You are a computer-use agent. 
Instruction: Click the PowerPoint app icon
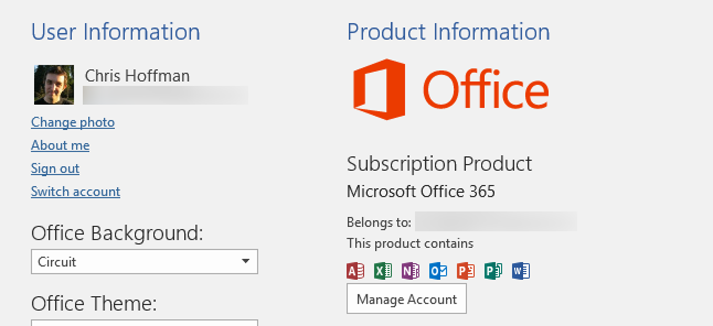coord(466,271)
